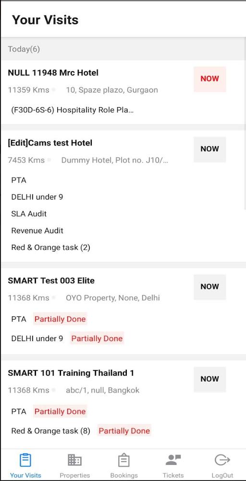Select Hospitality Role Pla… task item
The width and height of the screenshot is (246, 481).
72,110
